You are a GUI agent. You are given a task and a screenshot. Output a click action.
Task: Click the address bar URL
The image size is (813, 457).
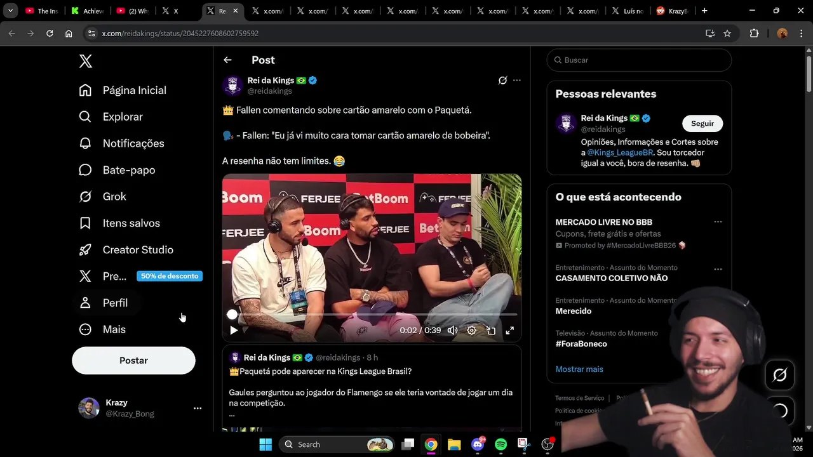click(x=180, y=34)
